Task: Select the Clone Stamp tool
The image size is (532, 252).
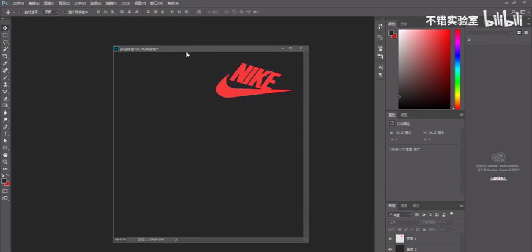Action: pyautogui.click(x=6, y=85)
